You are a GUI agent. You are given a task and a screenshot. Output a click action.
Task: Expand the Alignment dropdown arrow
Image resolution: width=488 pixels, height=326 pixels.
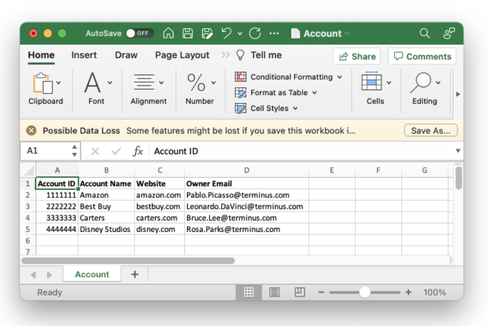(x=161, y=83)
